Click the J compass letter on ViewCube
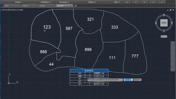Screen dimensions: 176x99 tap(164, 31)
